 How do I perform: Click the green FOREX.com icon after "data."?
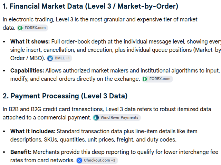click(20, 28)
